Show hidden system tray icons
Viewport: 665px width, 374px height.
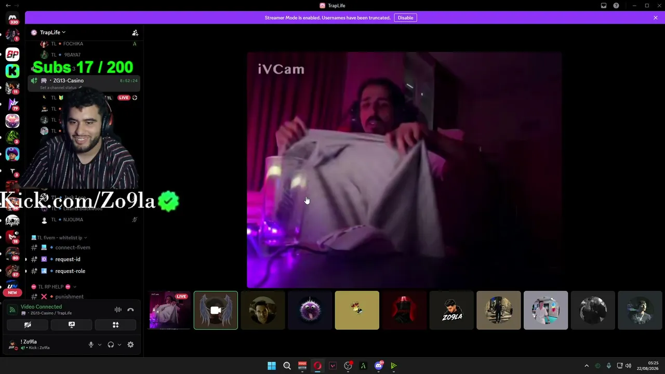pos(587,366)
